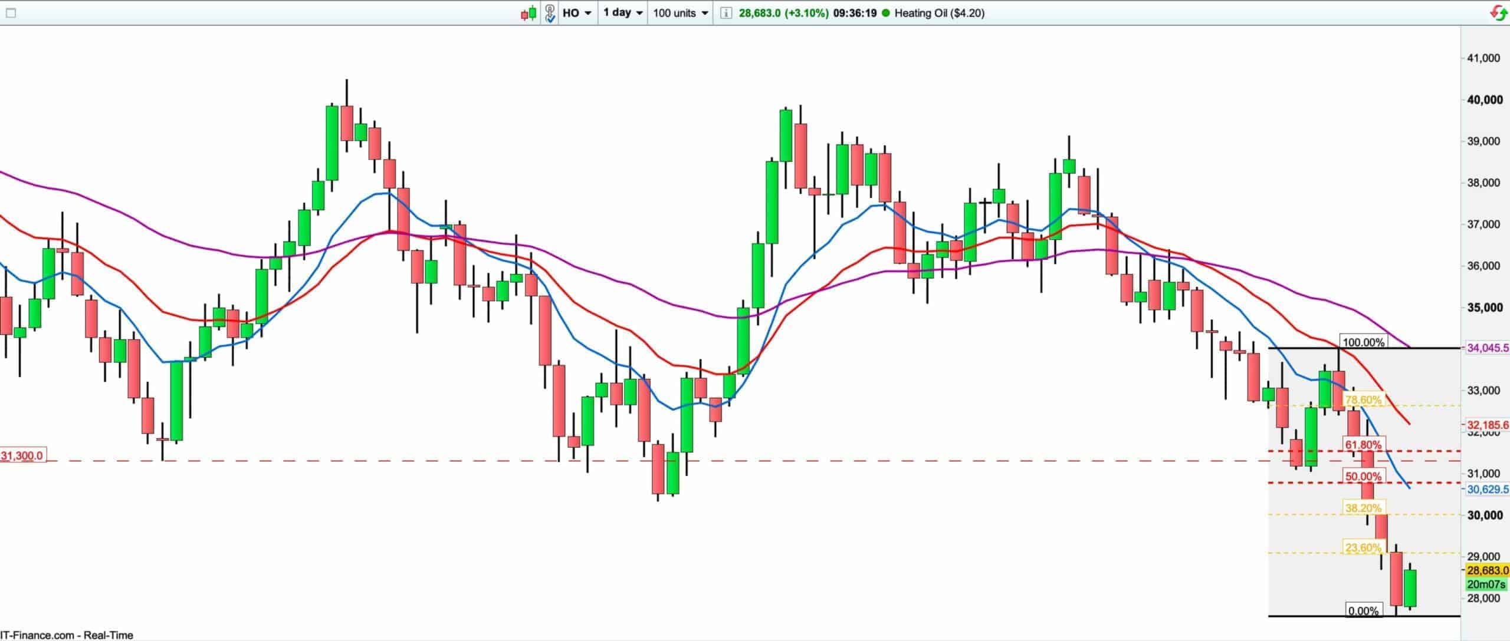Click the green market status dot
Screen dimensions: 1510x641
coord(885,13)
